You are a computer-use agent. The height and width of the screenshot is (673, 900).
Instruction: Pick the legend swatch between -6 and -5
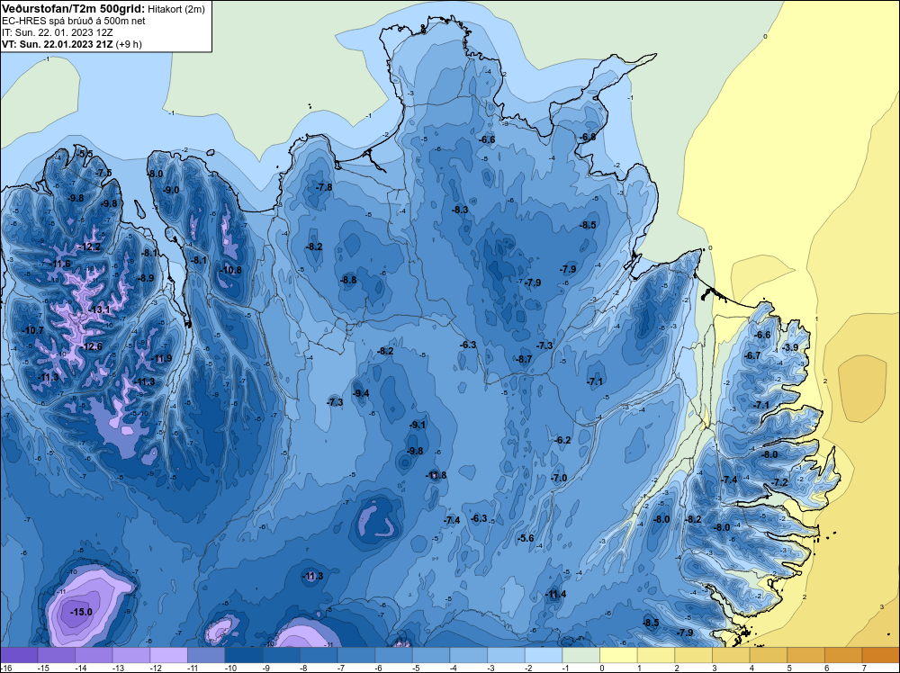pos(393,655)
